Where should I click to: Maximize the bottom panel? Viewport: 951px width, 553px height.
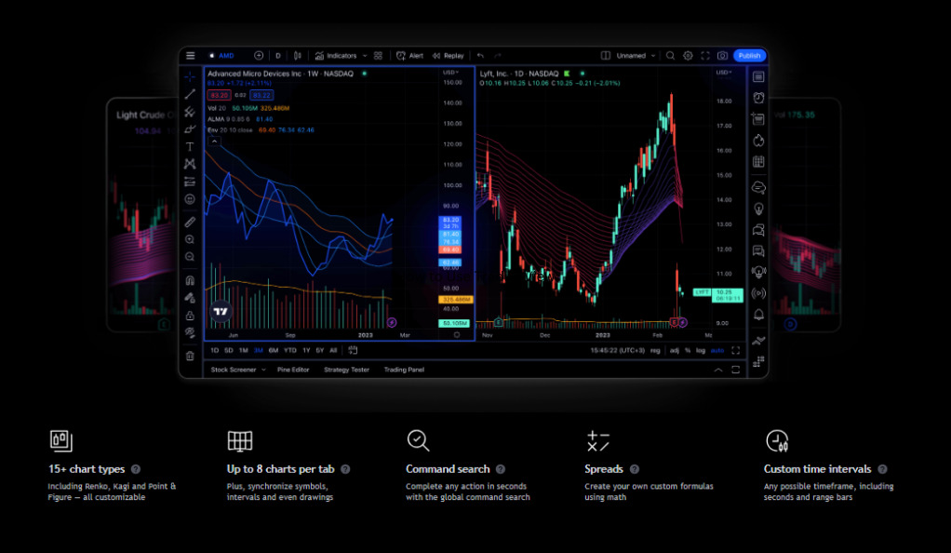[736, 370]
